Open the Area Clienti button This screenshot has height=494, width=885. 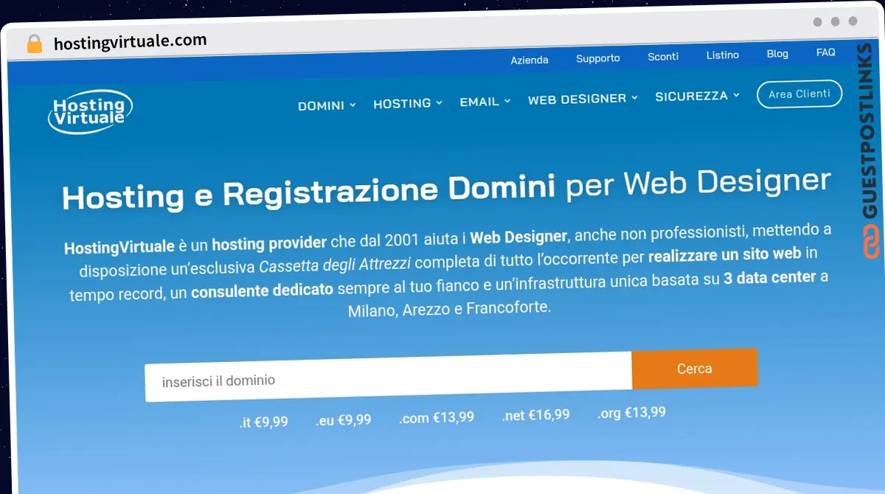[799, 94]
